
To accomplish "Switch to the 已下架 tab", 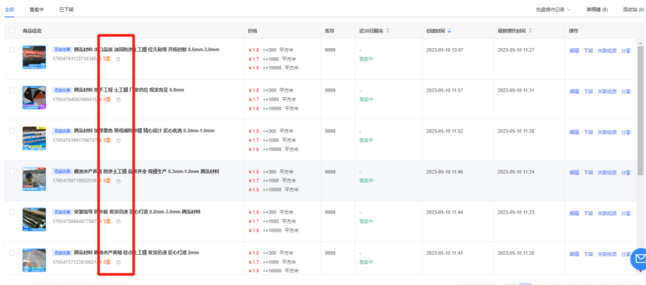I will tap(66, 9).
